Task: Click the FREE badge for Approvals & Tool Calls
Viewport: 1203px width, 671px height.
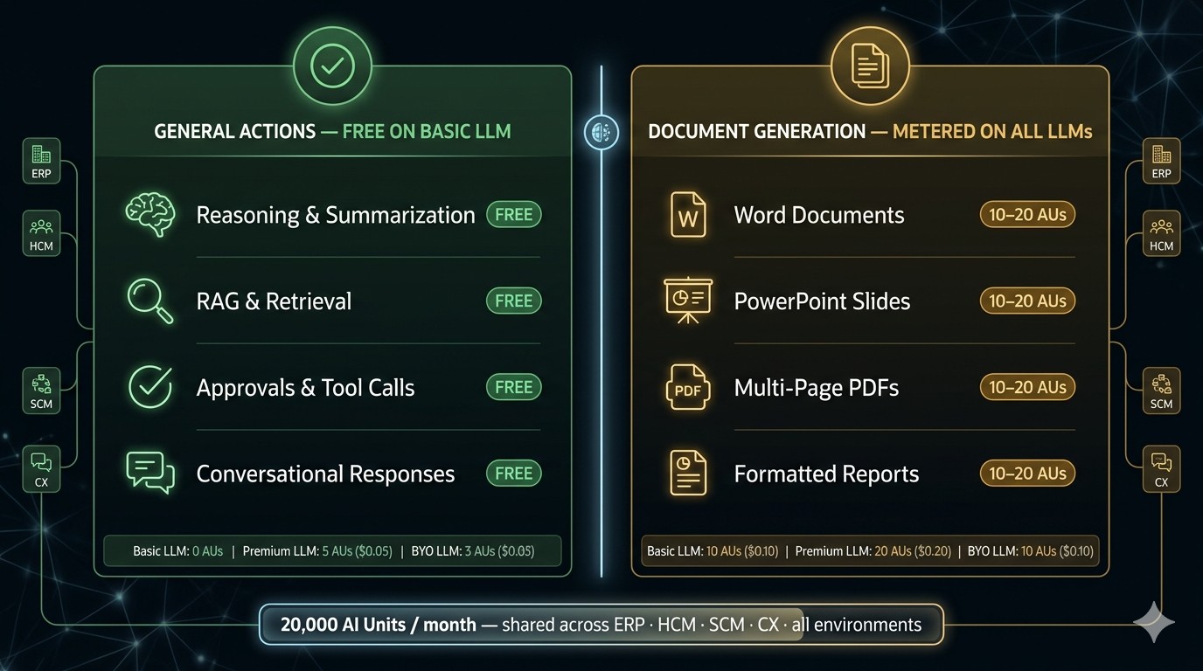Action: click(x=514, y=387)
